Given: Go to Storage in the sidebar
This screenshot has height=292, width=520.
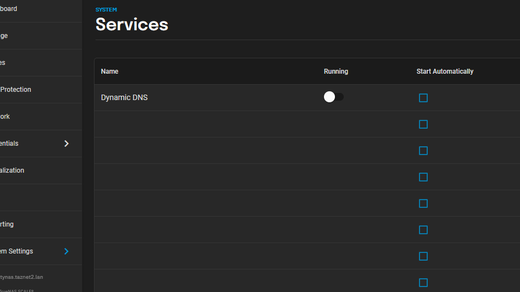Looking at the screenshot, I should point(4,36).
